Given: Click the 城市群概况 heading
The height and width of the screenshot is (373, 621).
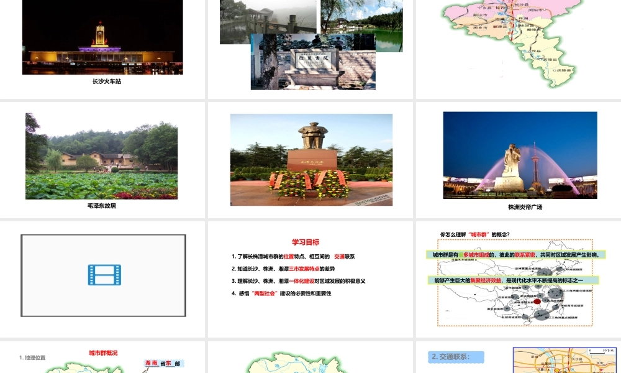Looking at the screenshot, I should click(x=103, y=352).
